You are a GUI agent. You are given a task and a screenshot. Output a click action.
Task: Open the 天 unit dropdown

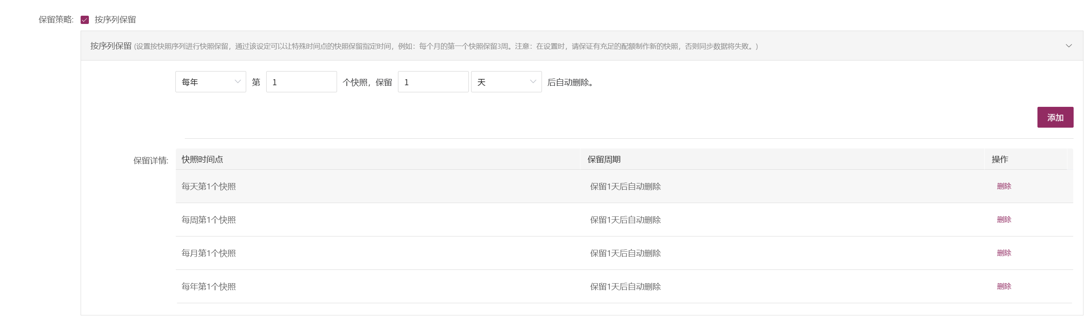click(x=507, y=82)
